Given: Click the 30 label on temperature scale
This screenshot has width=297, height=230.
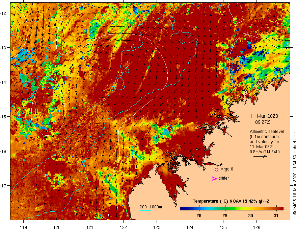Looking at the screenshot, I should tap(250, 215).
